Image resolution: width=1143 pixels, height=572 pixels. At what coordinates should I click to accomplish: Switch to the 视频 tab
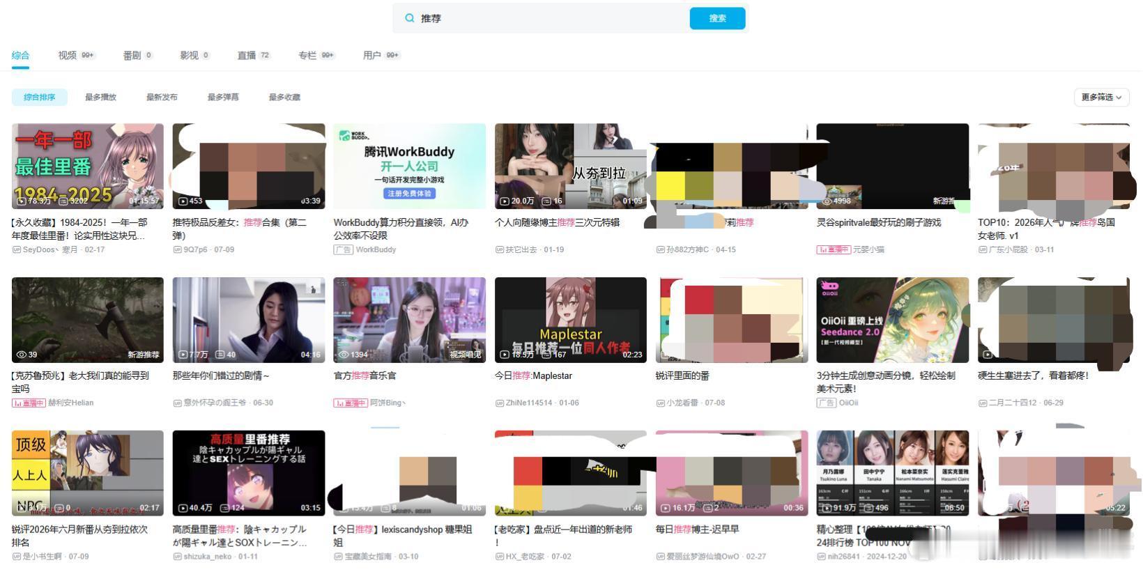pos(77,55)
